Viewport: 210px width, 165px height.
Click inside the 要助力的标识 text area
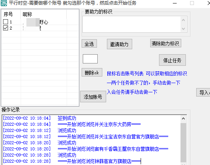pos(131,24)
